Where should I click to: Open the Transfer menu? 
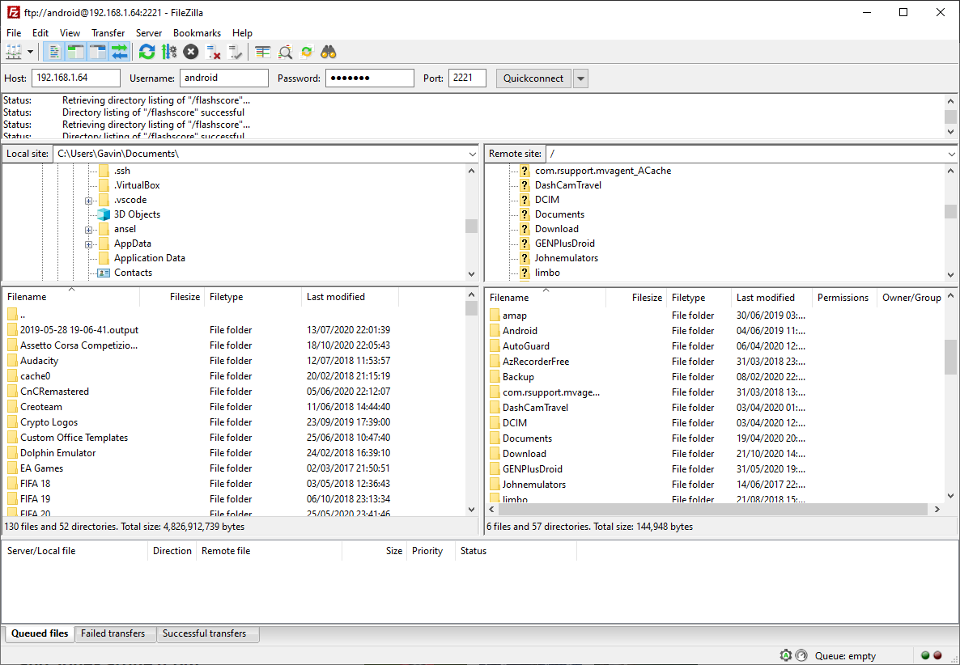tap(108, 33)
